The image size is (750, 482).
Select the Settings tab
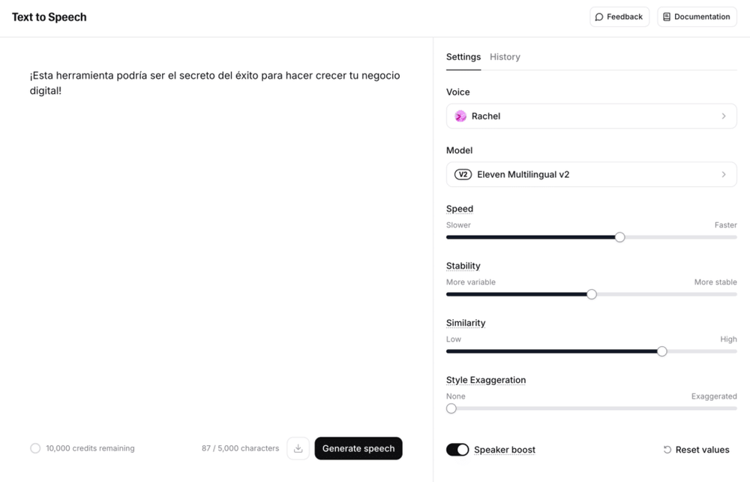click(x=463, y=57)
